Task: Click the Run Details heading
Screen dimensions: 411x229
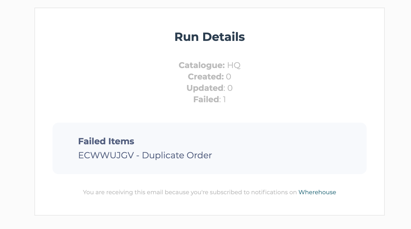Action: click(x=210, y=37)
